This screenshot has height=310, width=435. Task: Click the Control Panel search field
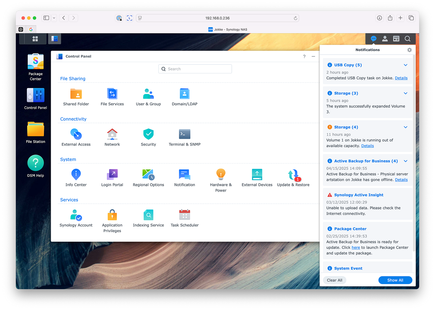[195, 69]
